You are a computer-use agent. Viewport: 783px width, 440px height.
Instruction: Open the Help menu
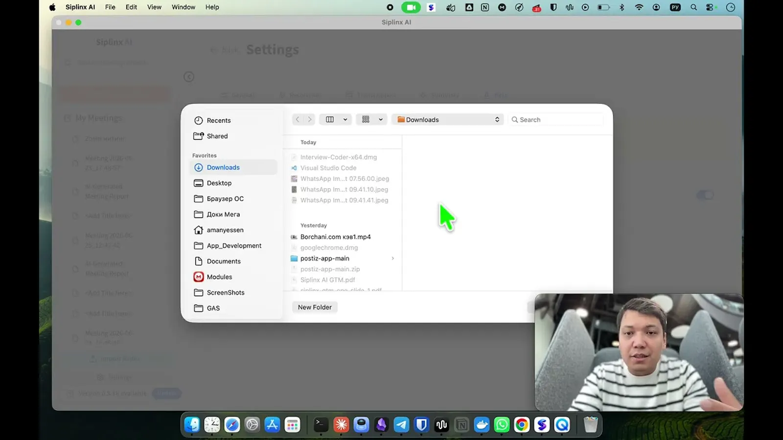tap(212, 7)
